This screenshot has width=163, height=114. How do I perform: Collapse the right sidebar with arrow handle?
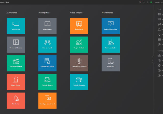[153, 60]
